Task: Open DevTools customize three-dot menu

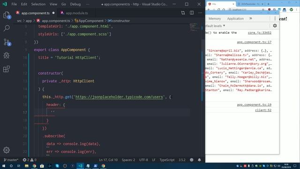Action: click(x=275, y=18)
